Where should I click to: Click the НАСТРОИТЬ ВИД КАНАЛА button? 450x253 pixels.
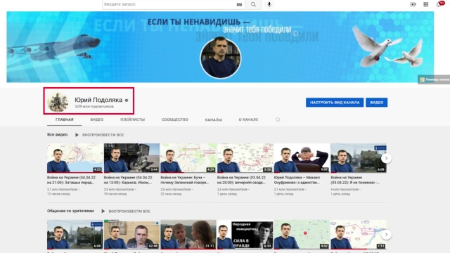335,103
